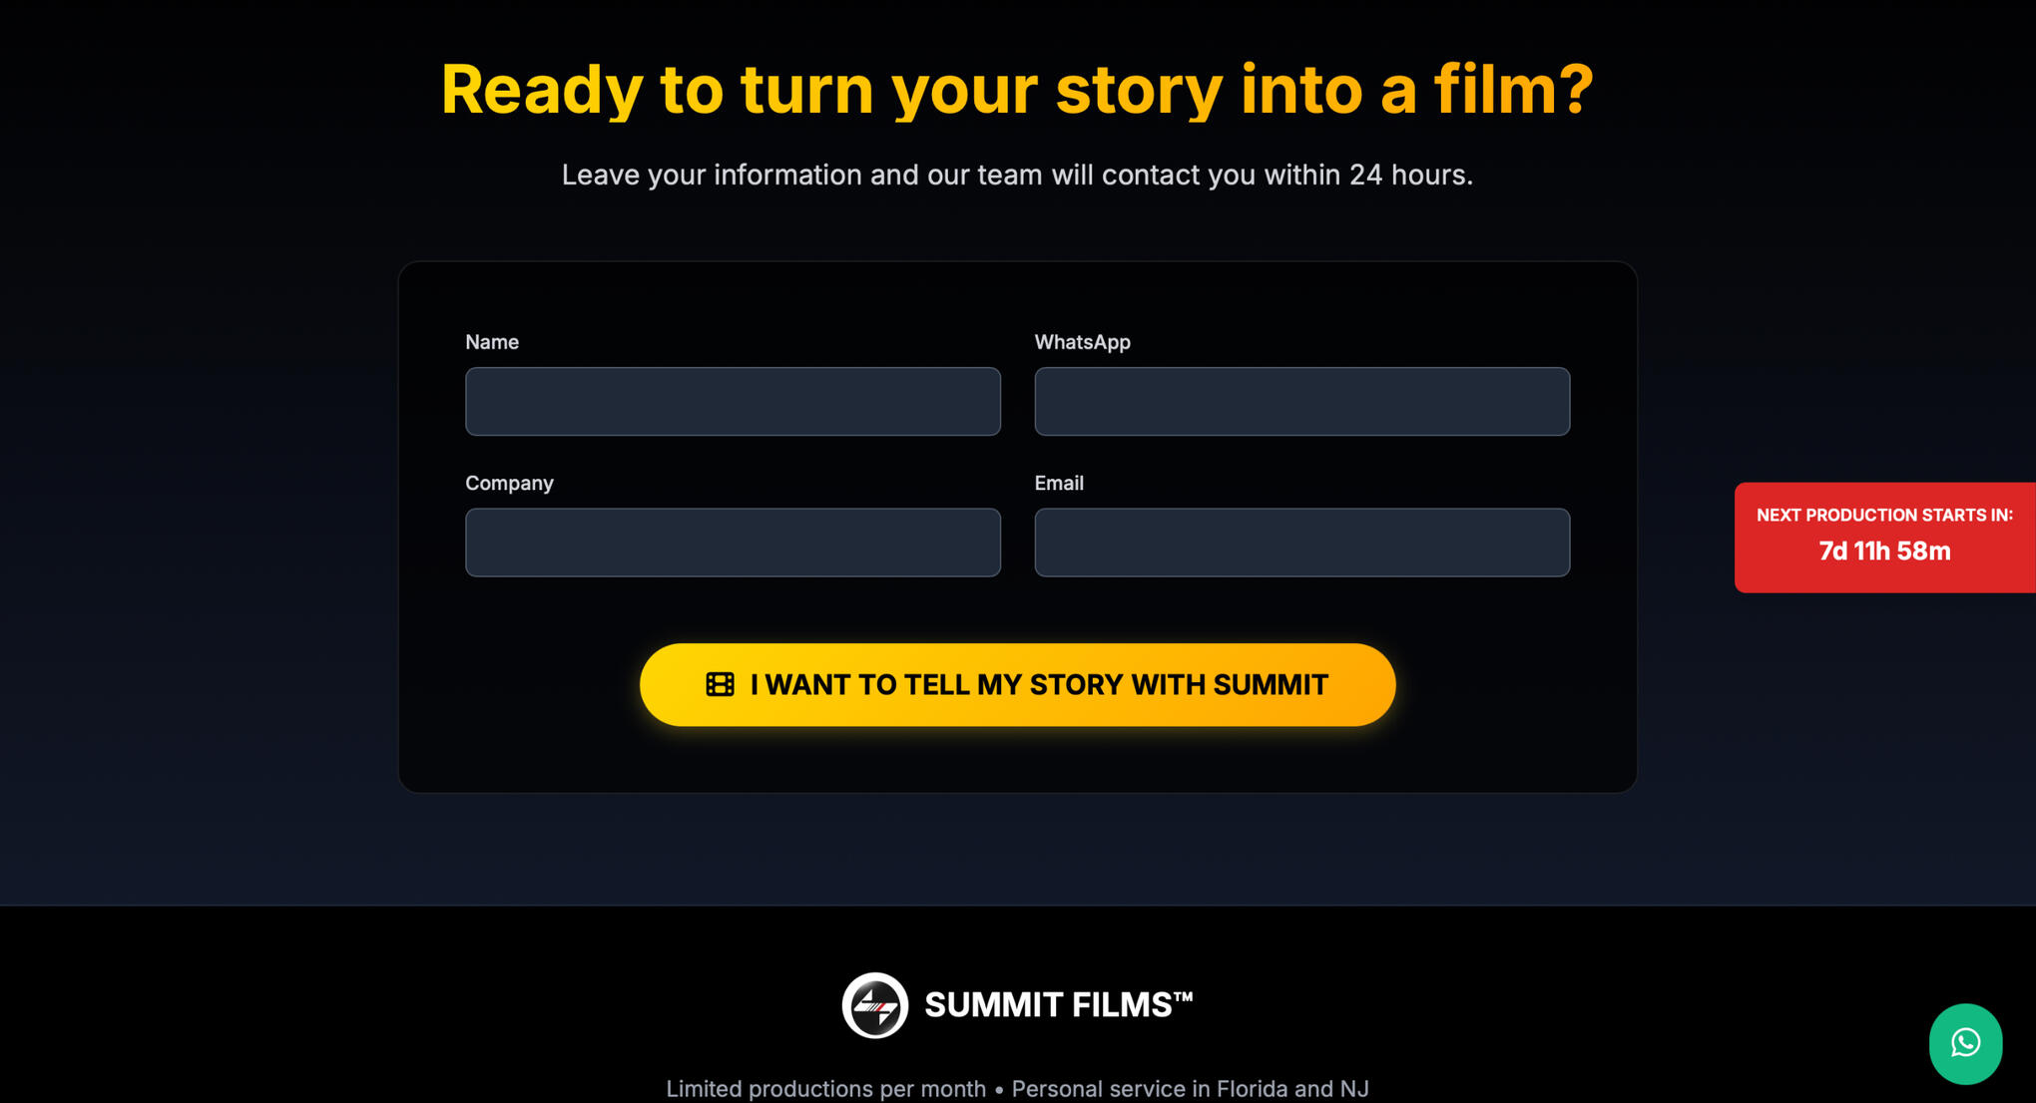Click 'Personal service in Florida and NJ' text
This screenshot has width=2036, height=1103.
1190,1089
